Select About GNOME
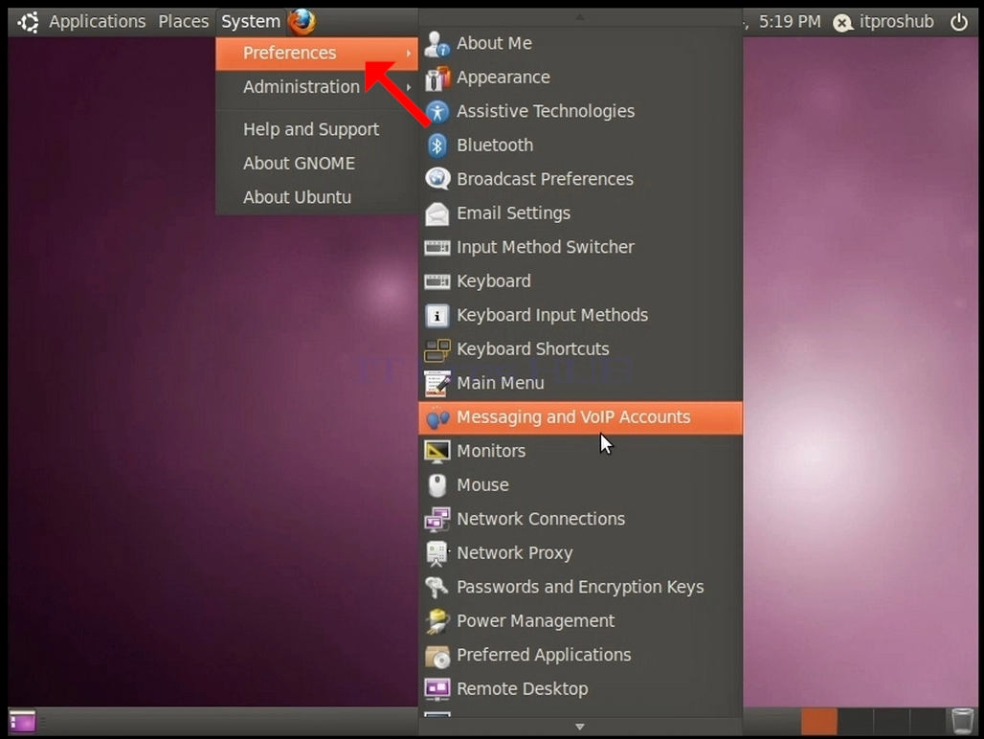 pyautogui.click(x=317, y=163)
